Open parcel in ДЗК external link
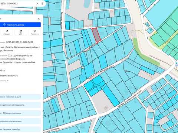The width and height of the screenshot is (178, 133). coord(21,33)
